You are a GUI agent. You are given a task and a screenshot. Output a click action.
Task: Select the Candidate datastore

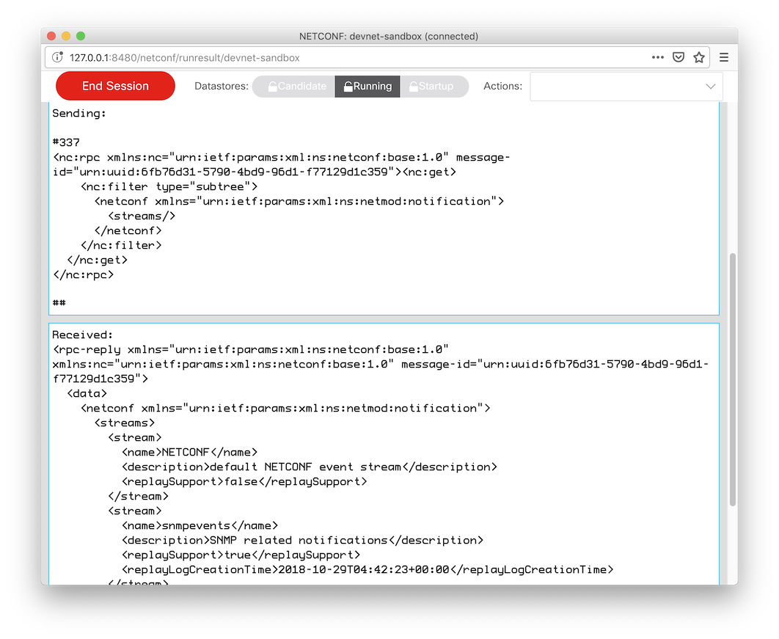[294, 87]
